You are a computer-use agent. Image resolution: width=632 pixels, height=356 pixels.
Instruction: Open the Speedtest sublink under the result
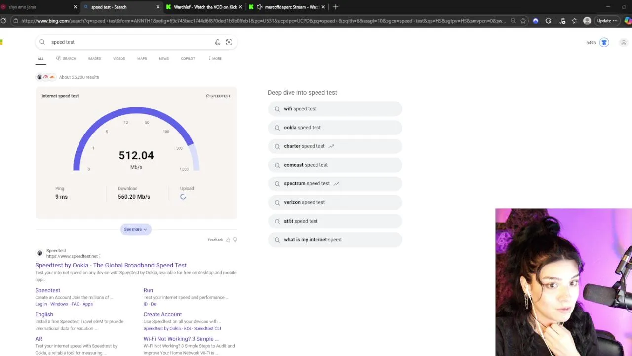tap(47, 290)
